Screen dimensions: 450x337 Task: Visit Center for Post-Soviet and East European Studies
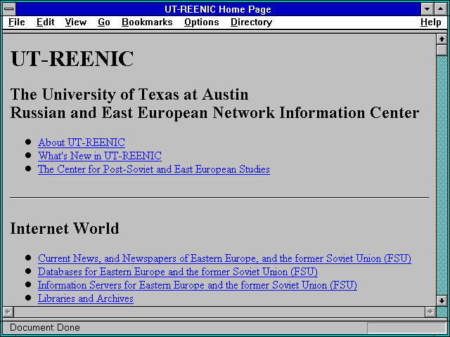154,169
